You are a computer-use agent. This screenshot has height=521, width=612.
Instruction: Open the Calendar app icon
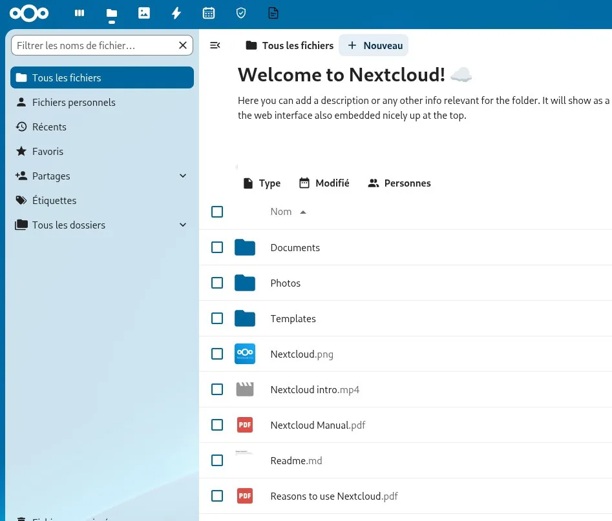click(x=209, y=14)
